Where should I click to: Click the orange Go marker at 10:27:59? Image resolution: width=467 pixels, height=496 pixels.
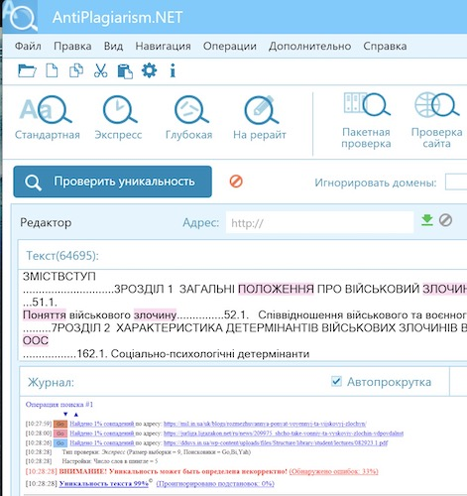(x=60, y=424)
